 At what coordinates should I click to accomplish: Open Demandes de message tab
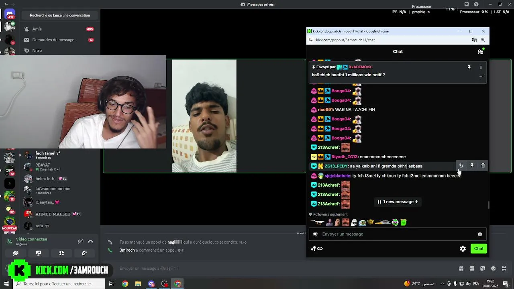pyautogui.click(x=59, y=40)
